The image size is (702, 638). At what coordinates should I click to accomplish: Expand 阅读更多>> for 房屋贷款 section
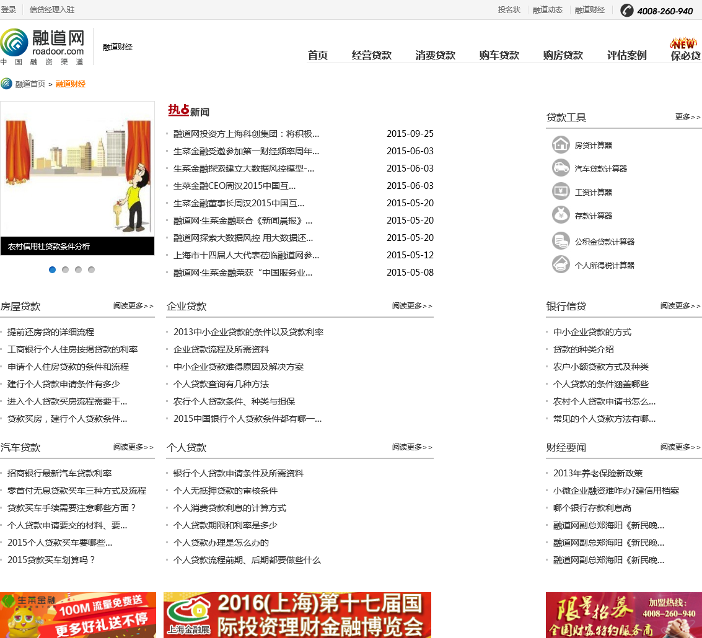coord(133,306)
